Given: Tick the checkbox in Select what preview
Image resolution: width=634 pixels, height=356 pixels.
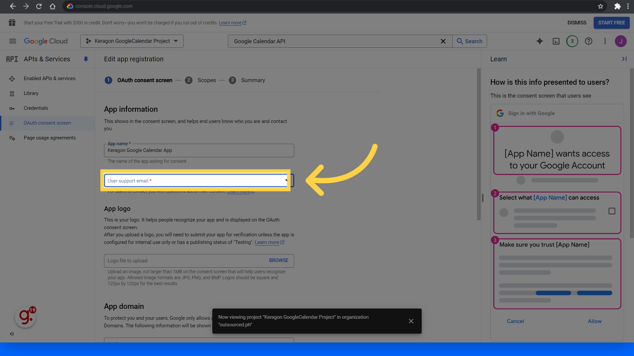Looking at the screenshot, I should click(612, 211).
